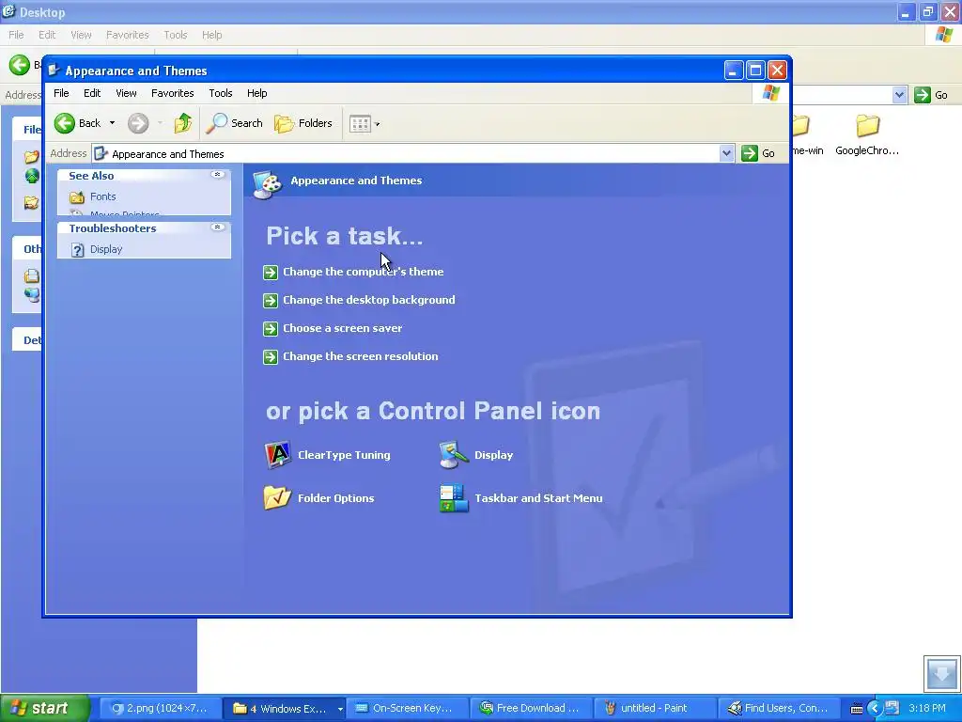Image resolution: width=962 pixels, height=722 pixels.
Task: Open the Folder Options icon
Action: (277, 498)
